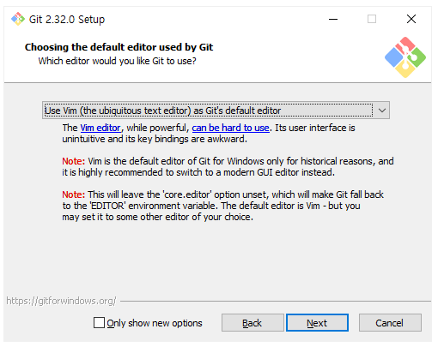Click the note about Vim historical reasons
The image size is (438, 347).
(x=228, y=167)
